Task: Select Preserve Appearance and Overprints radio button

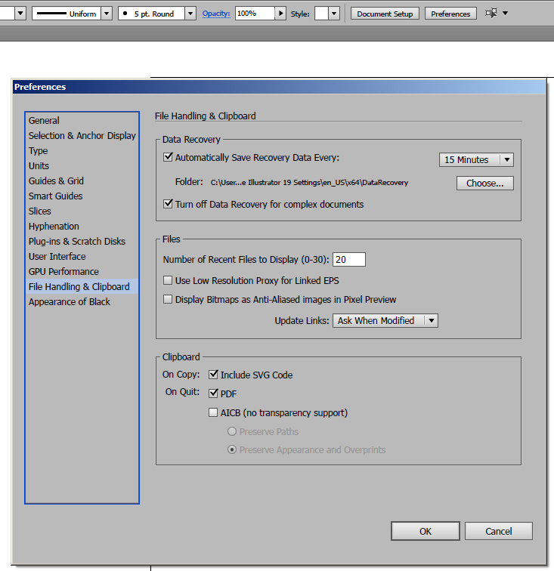Action: pos(232,449)
